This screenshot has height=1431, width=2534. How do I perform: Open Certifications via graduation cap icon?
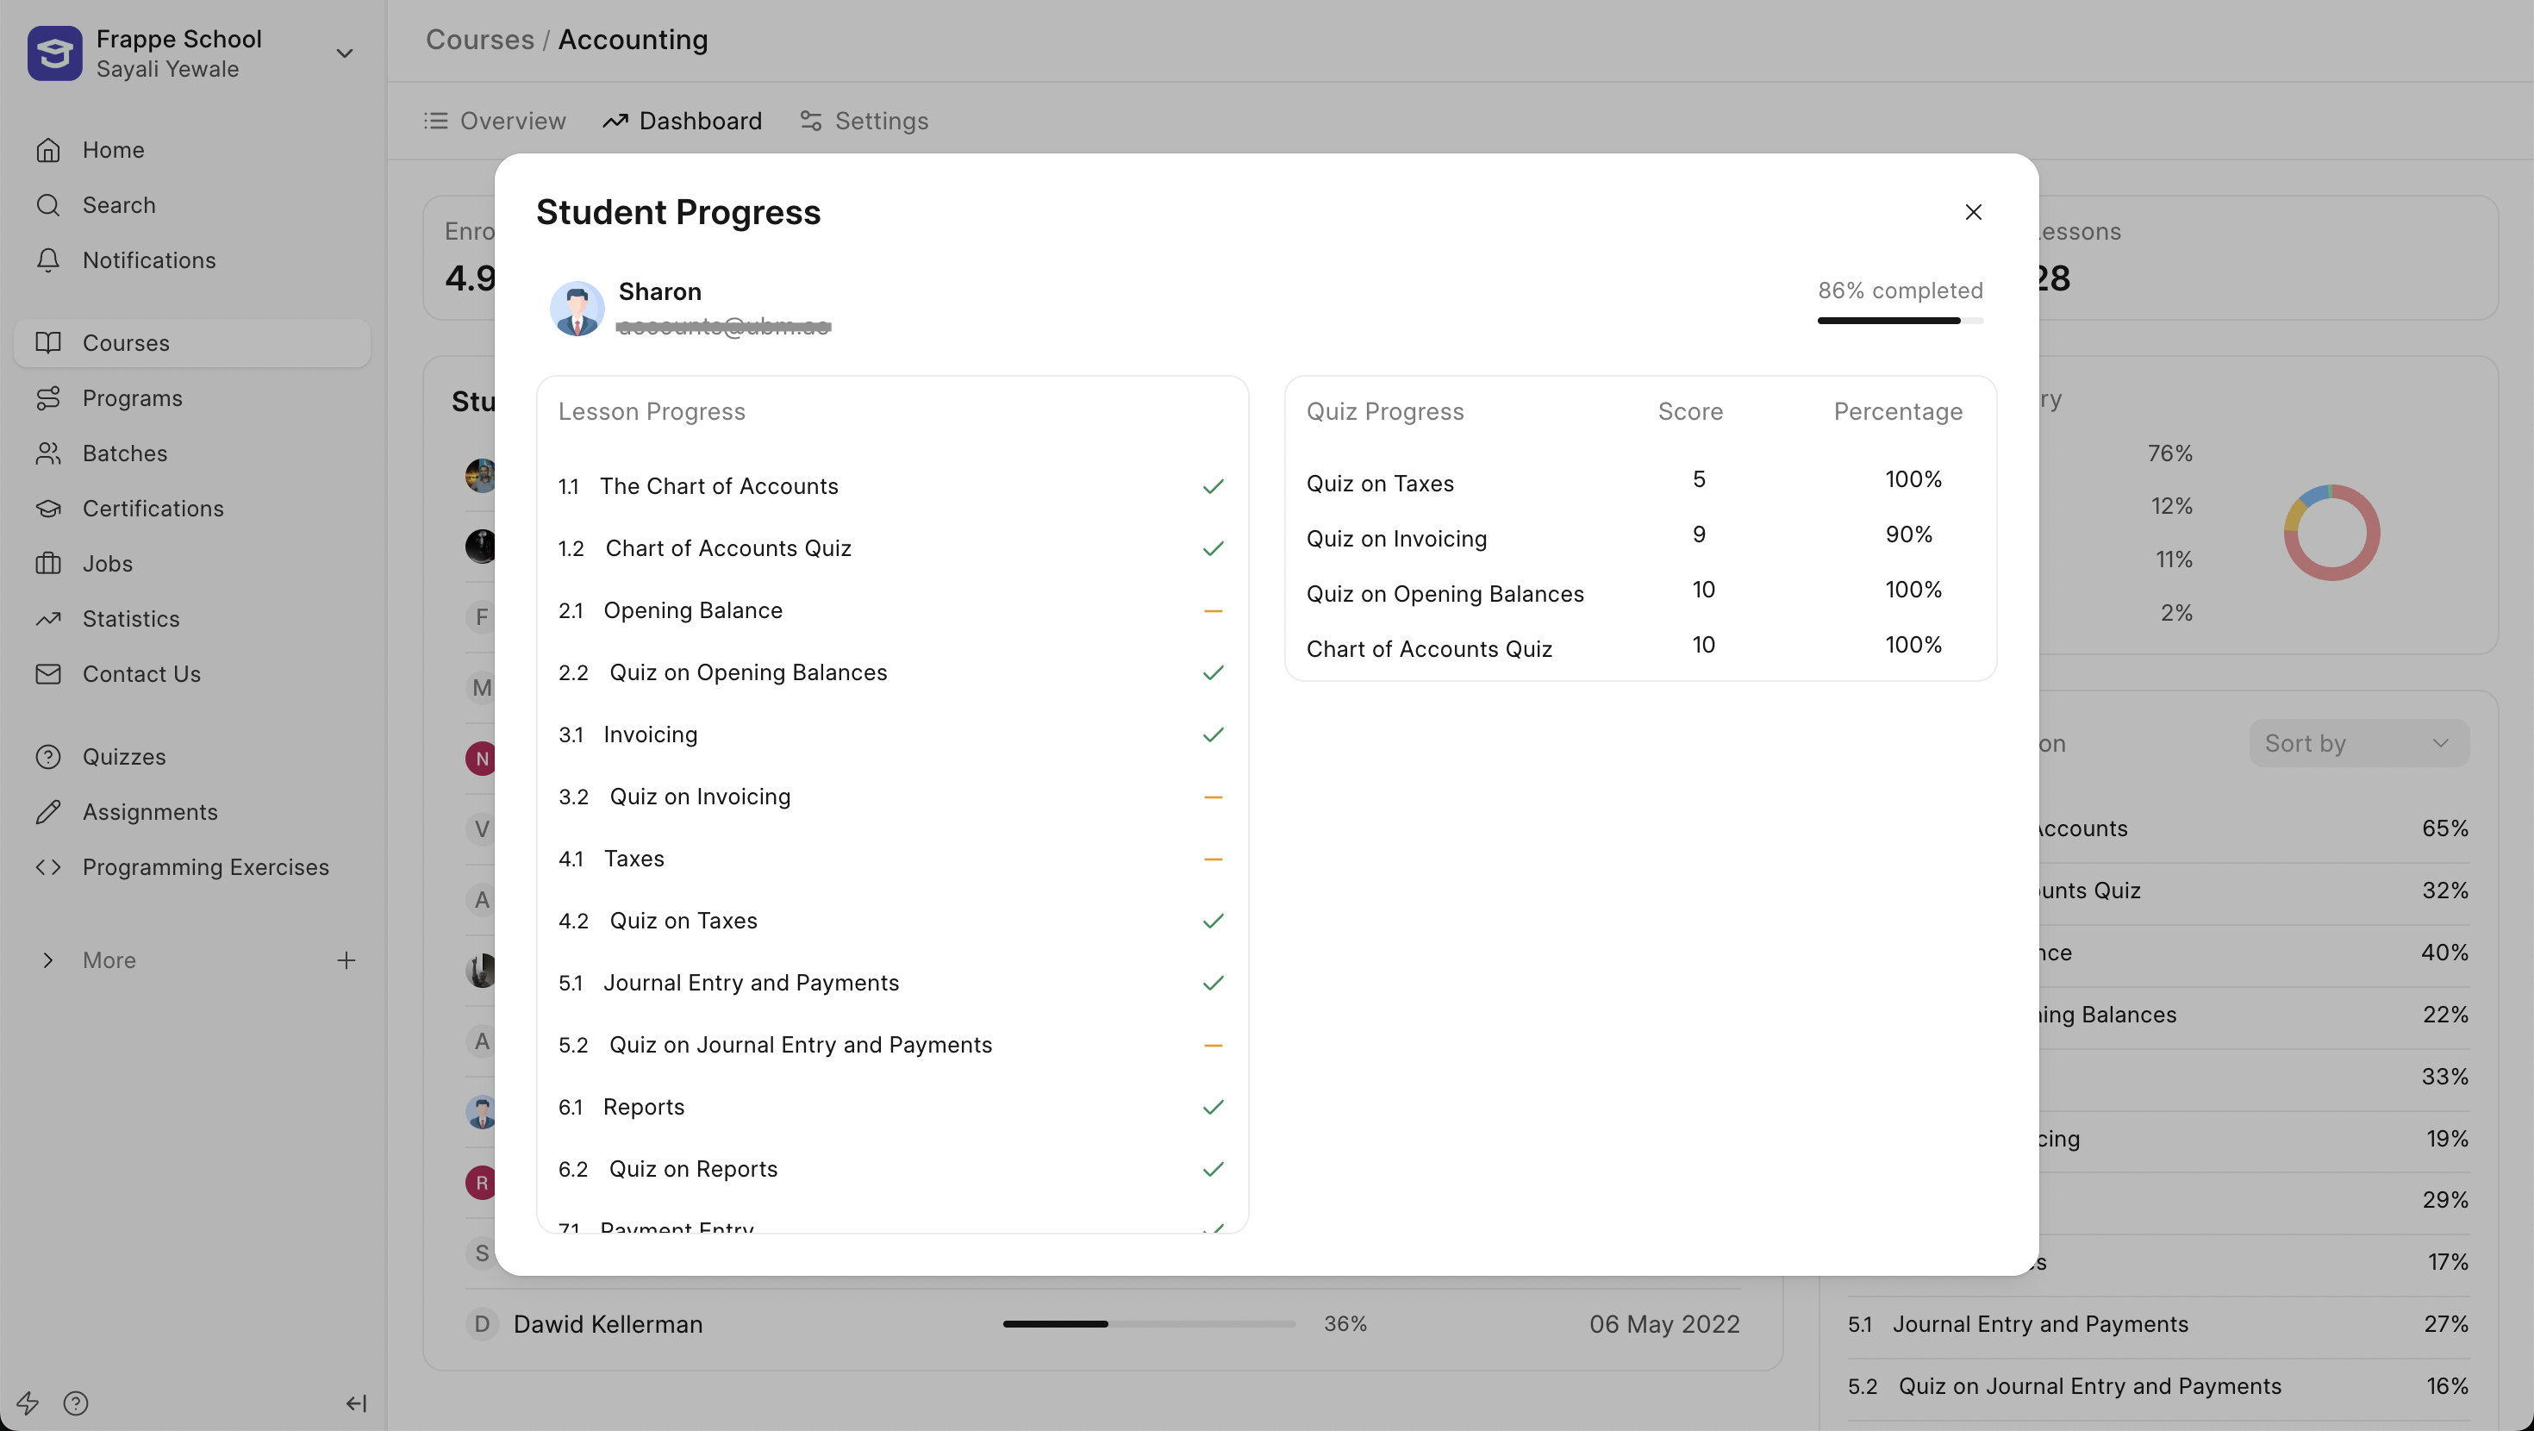coord(48,508)
